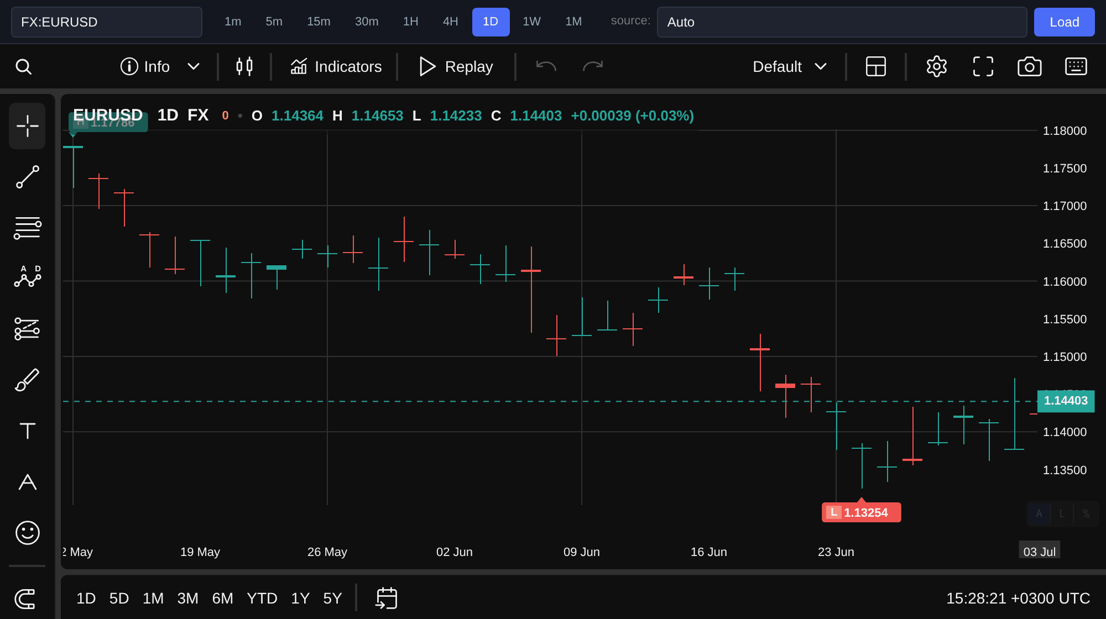1106x619 pixels.
Task: Click the Load button
Action: [1064, 22]
